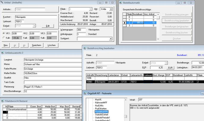This screenshot has width=204, height=121.
Task: Click the Filialübersicht Bestand window icon
Action: (x=3, y=101)
